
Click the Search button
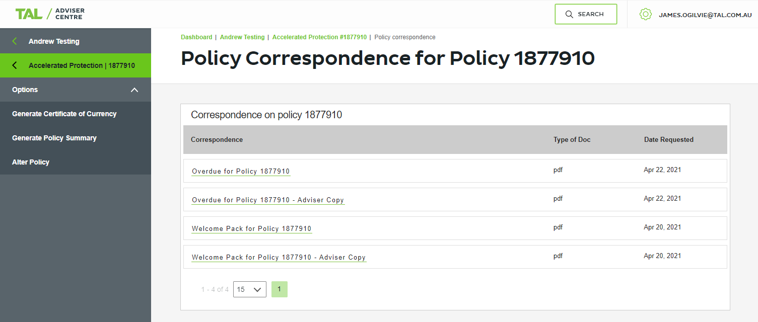click(586, 14)
